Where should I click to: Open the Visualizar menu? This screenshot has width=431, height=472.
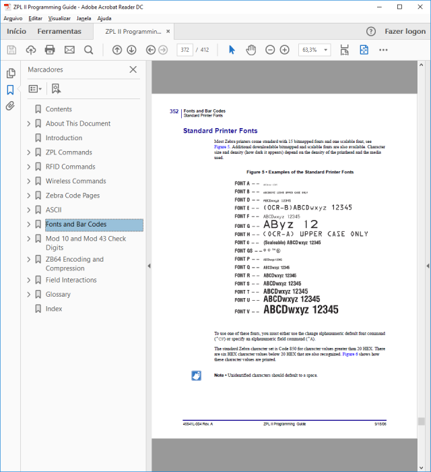pos(59,18)
